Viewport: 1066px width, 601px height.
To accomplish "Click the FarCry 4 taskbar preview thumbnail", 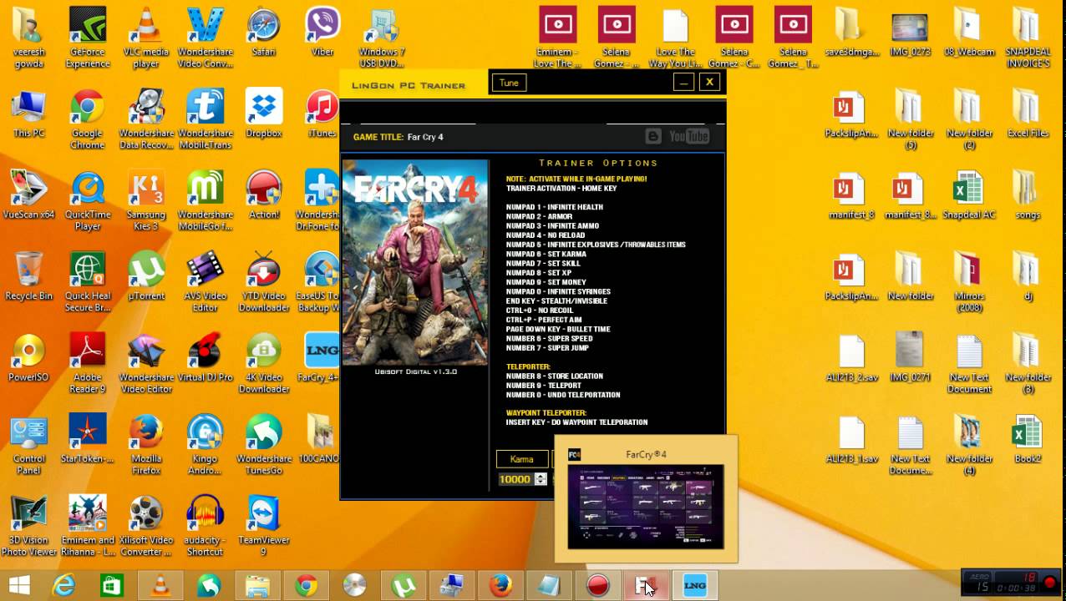I will [x=646, y=507].
